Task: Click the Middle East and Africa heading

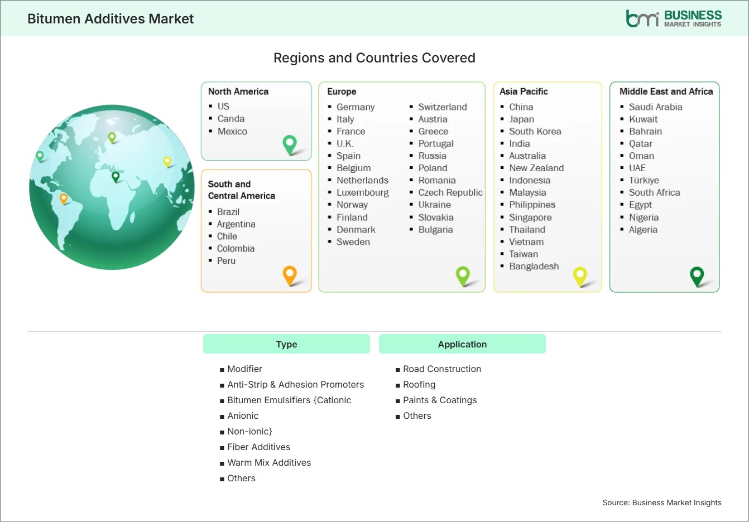Action: point(666,91)
